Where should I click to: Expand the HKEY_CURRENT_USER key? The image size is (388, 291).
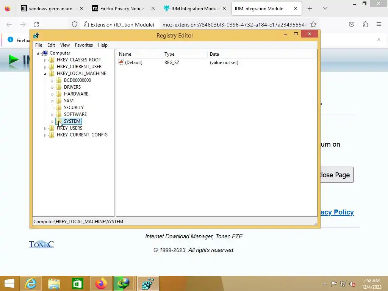tap(45, 67)
